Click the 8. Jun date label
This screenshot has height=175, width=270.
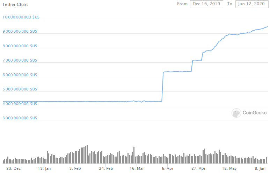[x=260, y=168]
